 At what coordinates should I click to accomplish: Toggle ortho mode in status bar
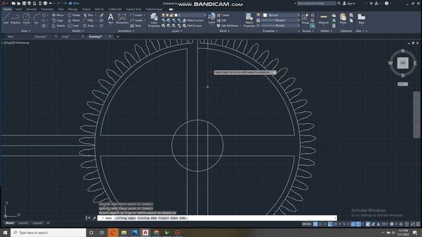pos(330,224)
